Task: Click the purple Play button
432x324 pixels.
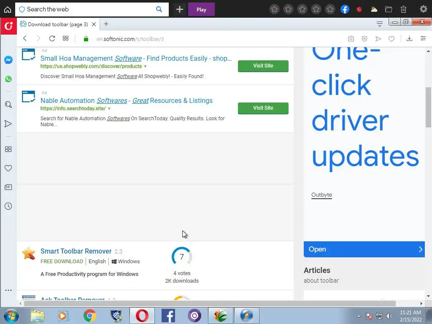Action: click(201, 9)
